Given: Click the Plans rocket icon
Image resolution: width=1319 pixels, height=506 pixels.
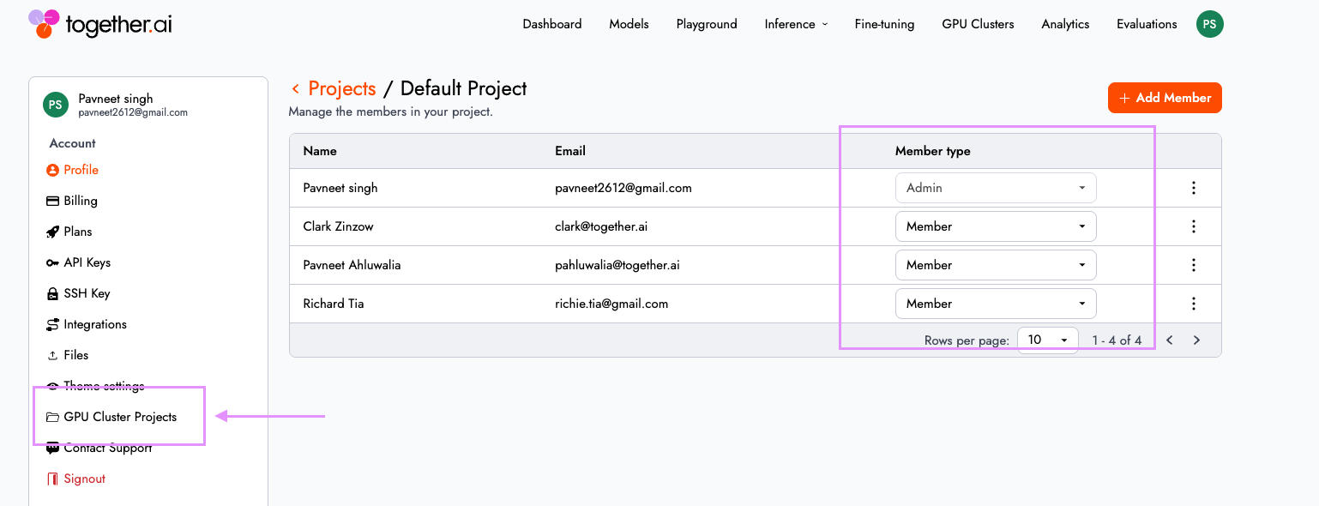Looking at the screenshot, I should click(52, 232).
